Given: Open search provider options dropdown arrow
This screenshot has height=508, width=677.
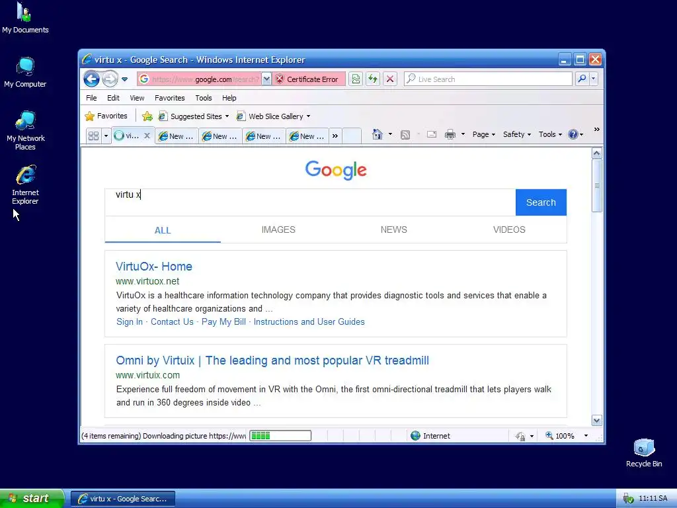Looking at the screenshot, I should point(594,79).
